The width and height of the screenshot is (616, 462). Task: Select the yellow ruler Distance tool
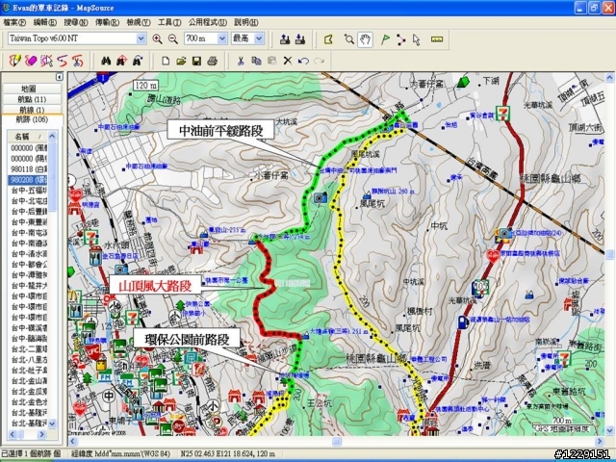[x=437, y=39]
